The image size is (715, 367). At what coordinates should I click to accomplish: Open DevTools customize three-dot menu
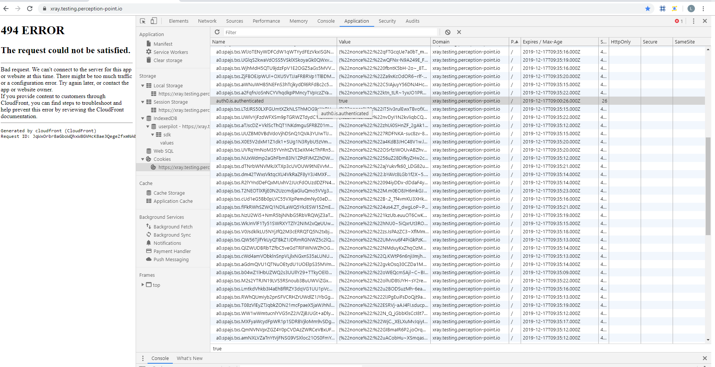pos(693,21)
